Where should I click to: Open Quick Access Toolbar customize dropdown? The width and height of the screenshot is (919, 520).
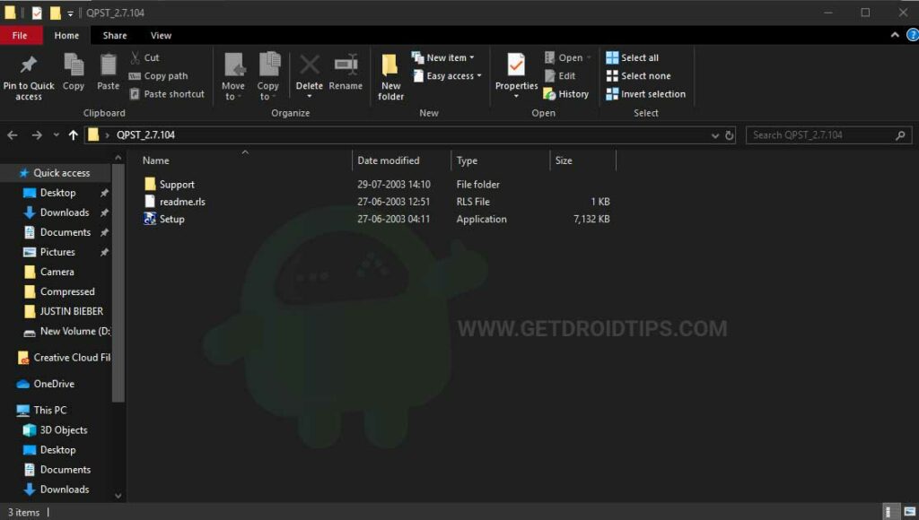(x=70, y=13)
